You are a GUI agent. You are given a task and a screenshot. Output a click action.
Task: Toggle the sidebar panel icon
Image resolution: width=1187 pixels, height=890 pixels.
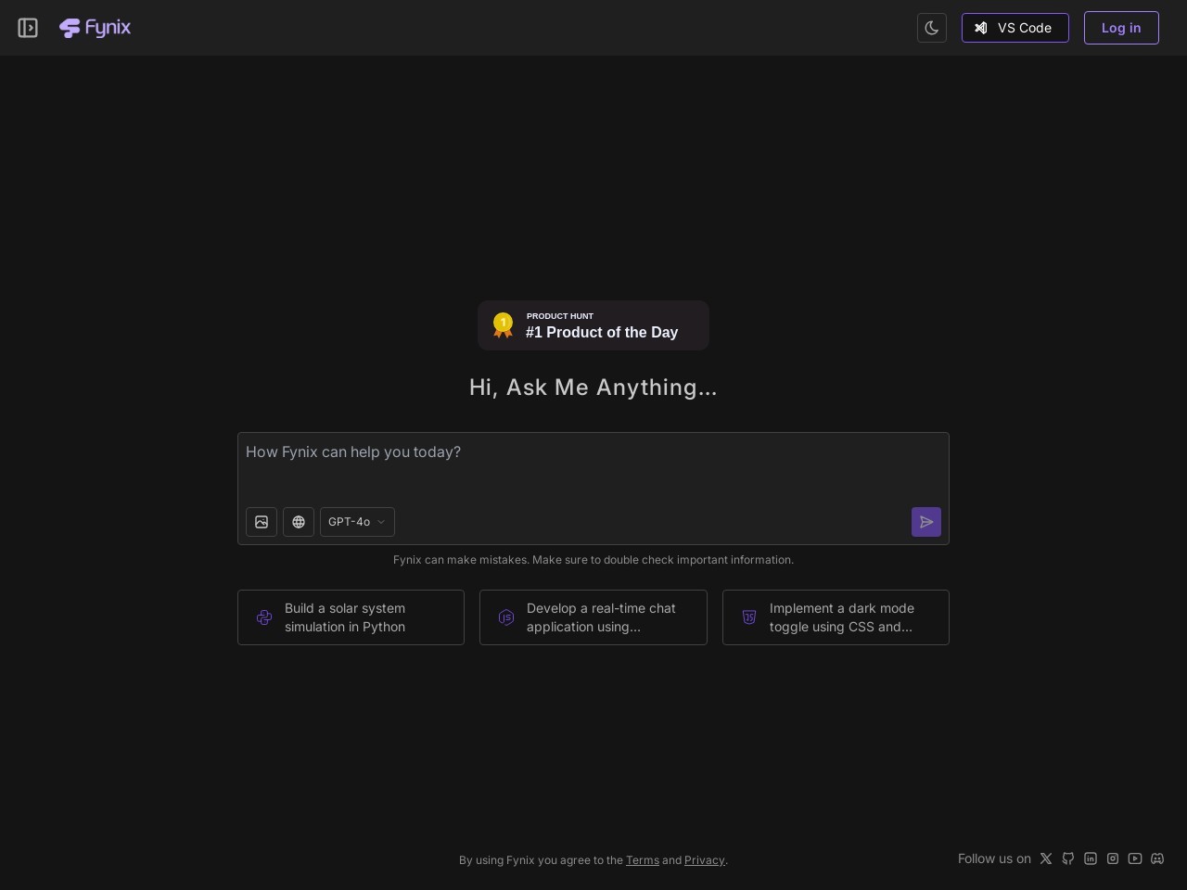click(x=28, y=28)
